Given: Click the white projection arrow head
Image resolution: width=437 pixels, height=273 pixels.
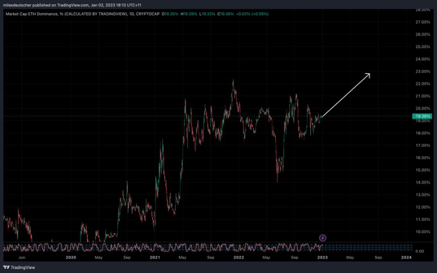Looking at the screenshot, I should tap(369, 74).
